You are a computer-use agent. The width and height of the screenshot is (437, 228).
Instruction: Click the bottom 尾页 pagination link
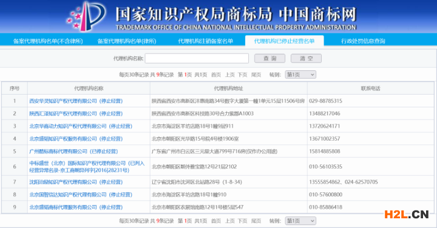click(x=256, y=221)
